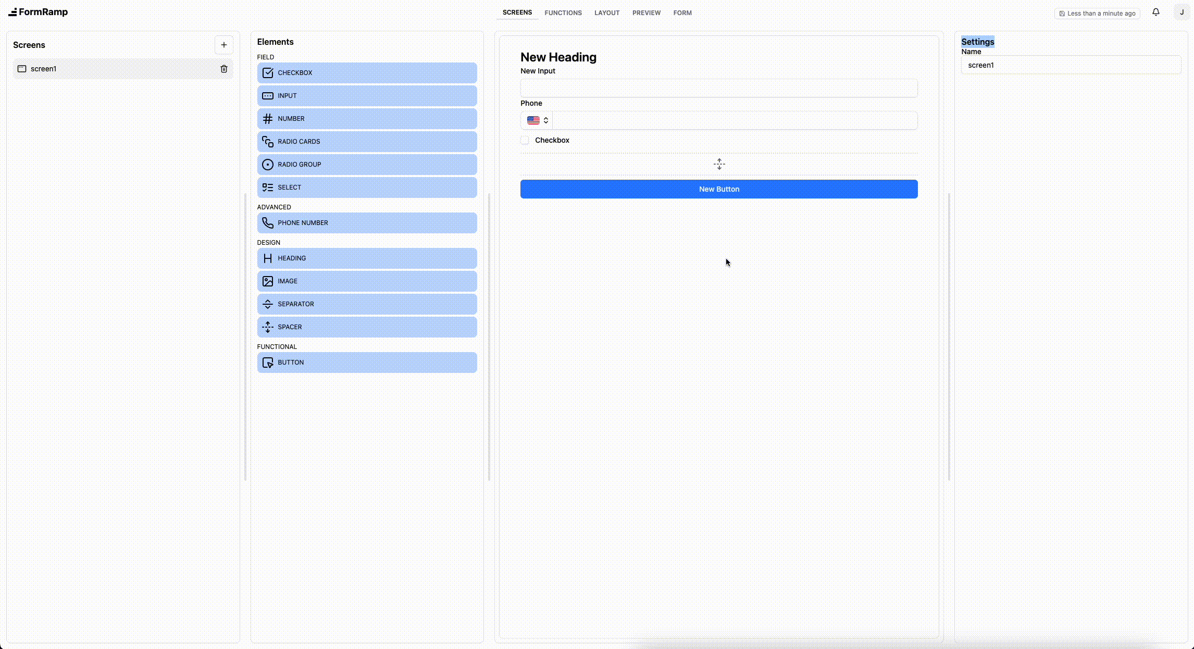Select the Heading design element
Viewport: 1194px width, 649px height.
point(367,258)
